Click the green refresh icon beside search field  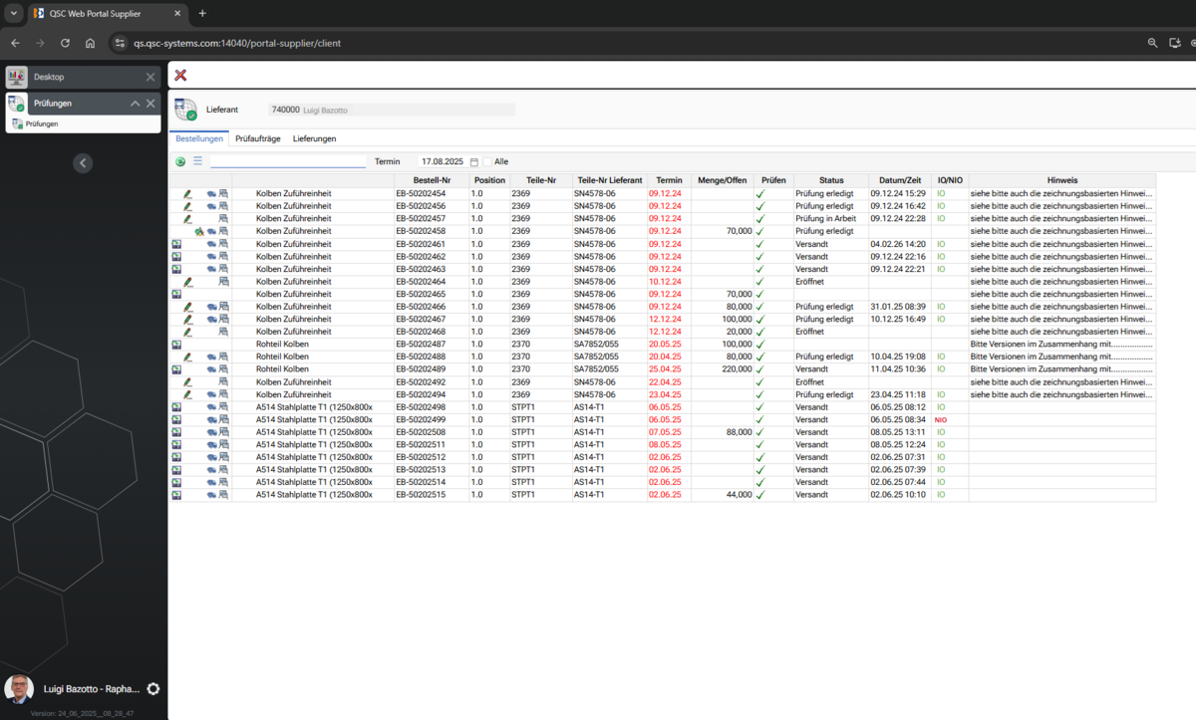click(180, 161)
